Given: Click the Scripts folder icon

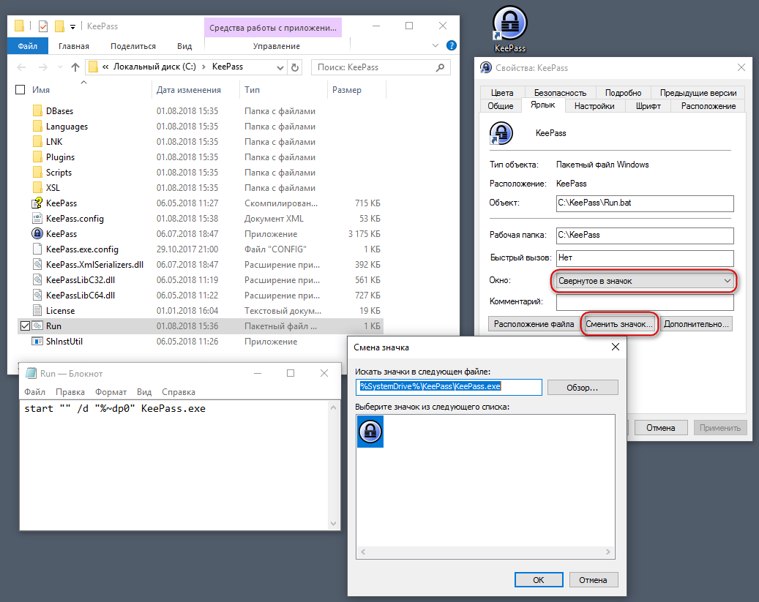Looking at the screenshot, I should coord(37,173).
